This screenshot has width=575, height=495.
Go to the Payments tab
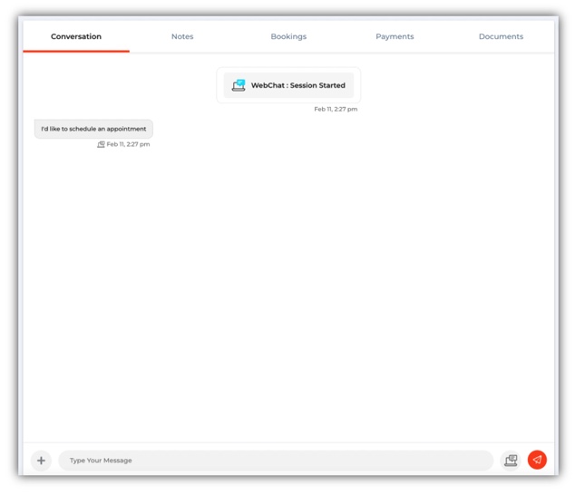395,36
